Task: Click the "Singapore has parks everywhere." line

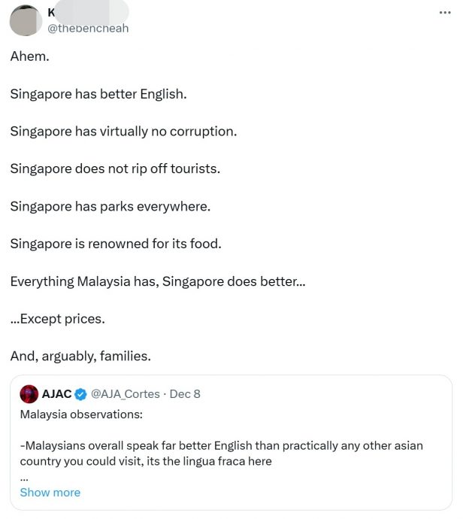Action: click(110, 206)
